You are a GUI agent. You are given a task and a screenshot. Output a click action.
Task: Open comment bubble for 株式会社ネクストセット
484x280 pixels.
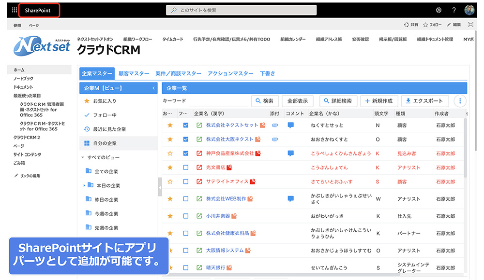[290, 125]
